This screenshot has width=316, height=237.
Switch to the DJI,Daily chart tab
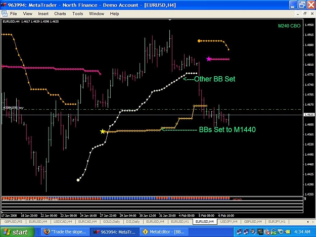point(133,221)
